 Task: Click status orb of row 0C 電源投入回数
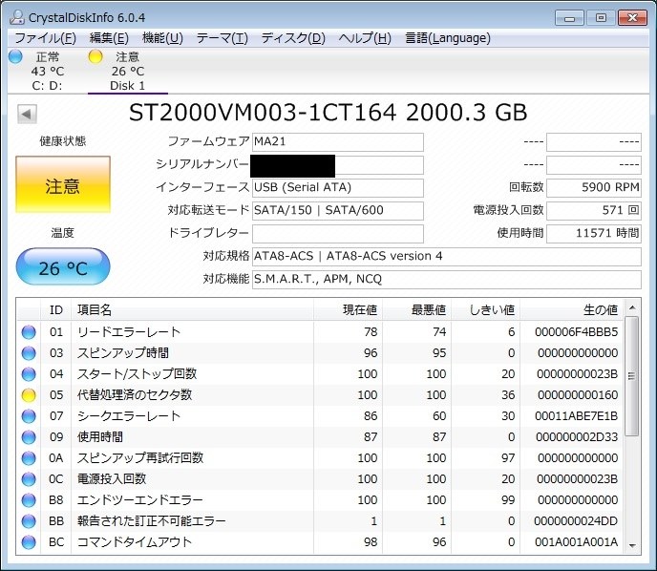tap(29, 478)
